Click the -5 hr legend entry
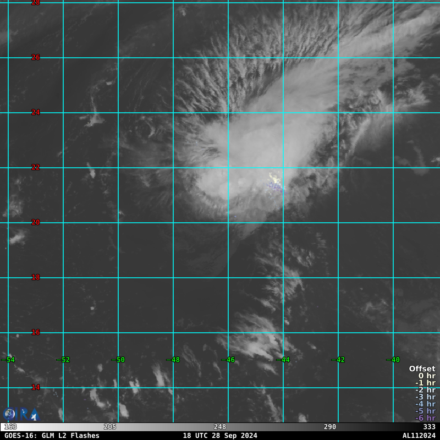 (x=425, y=411)
